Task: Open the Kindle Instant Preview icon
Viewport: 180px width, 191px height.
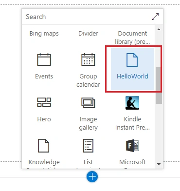Action: tap(132, 103)
